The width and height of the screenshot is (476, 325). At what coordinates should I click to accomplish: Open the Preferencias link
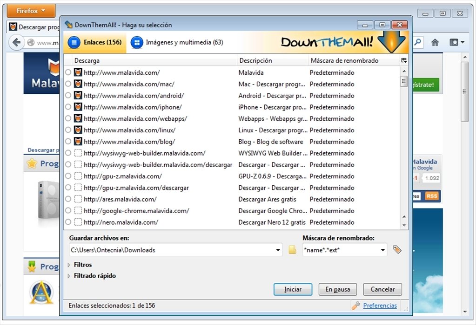380,305
